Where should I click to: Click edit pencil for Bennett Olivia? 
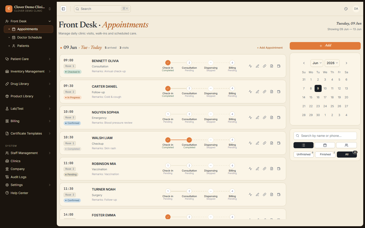[257, 66]
